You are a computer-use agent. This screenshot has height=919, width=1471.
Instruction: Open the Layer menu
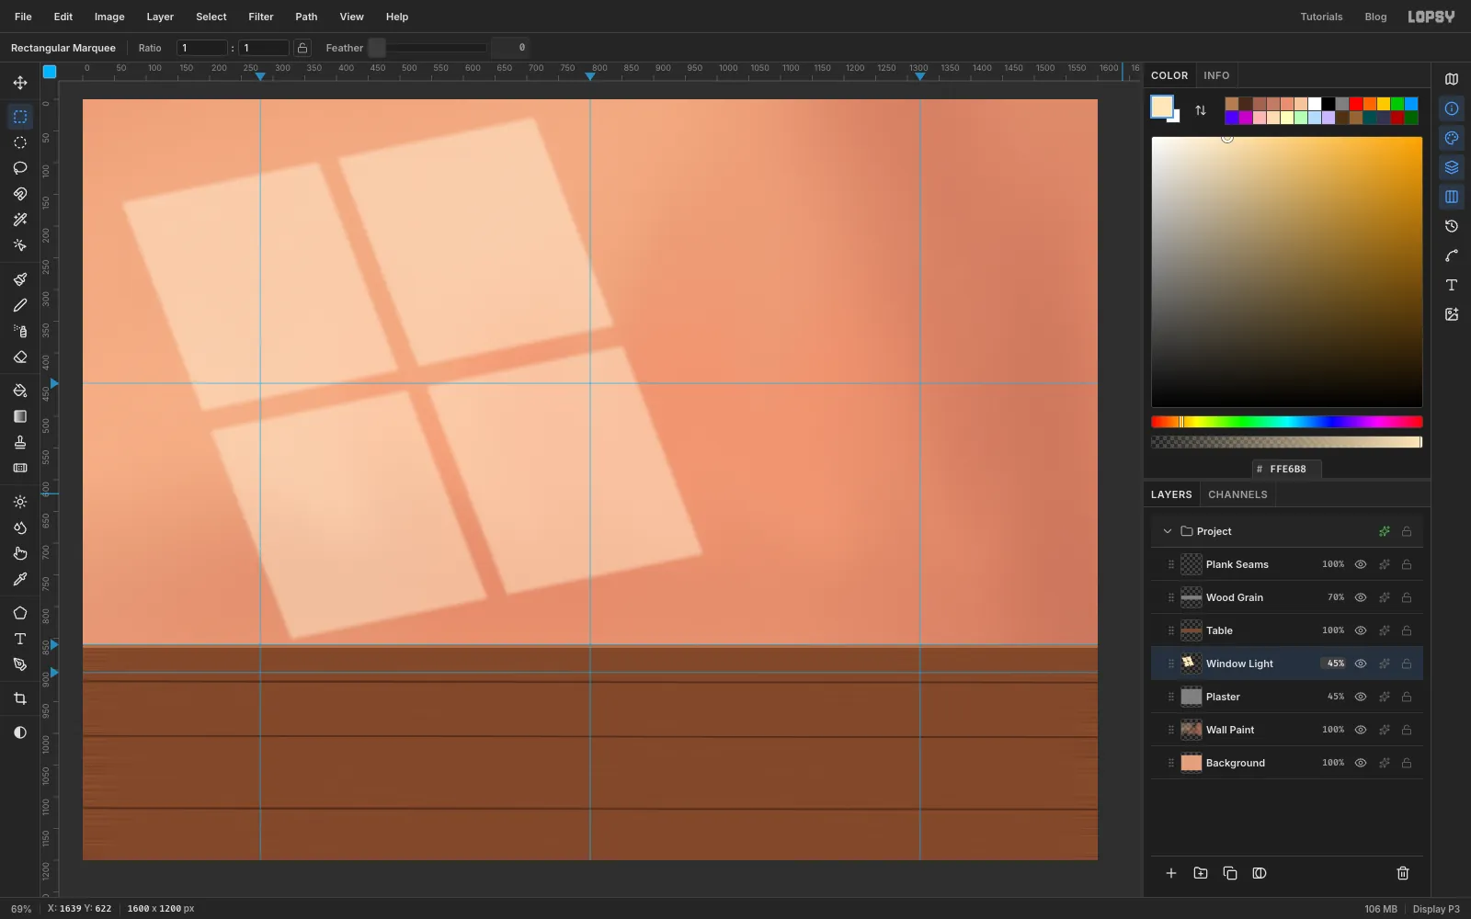160,17
